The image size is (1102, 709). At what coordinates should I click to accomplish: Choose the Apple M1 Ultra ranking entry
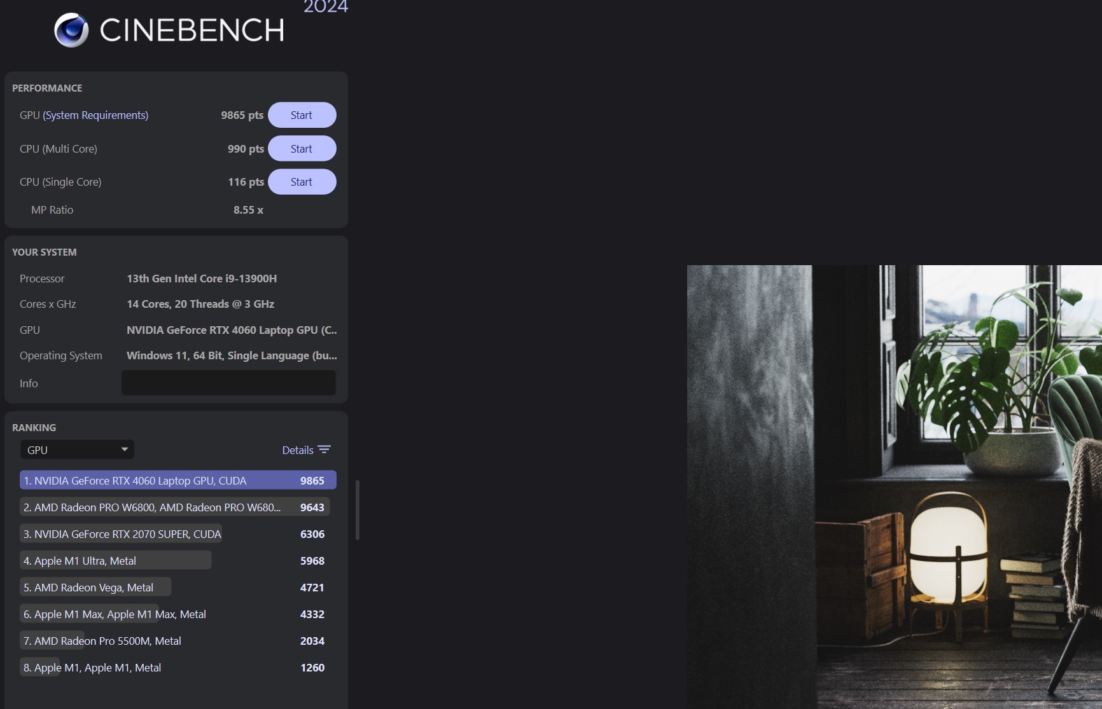[174, 561]
